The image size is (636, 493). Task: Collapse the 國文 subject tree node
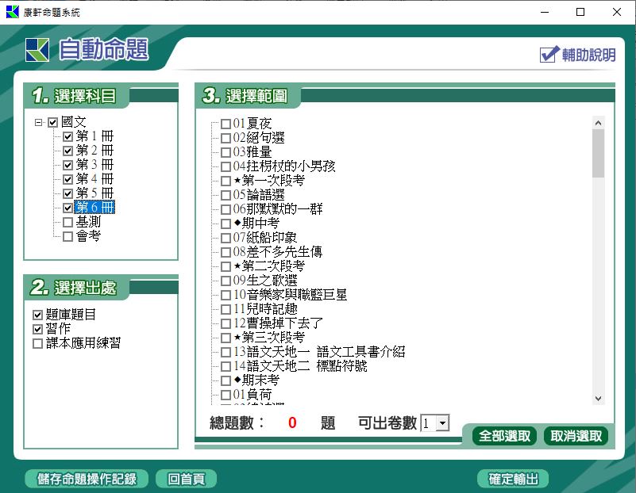pos(38,123)
